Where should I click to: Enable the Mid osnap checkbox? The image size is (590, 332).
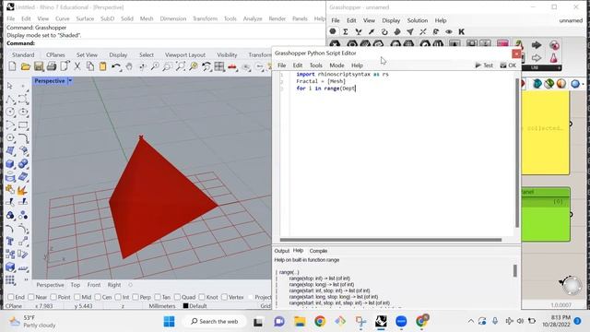click(x=77, y=297)
